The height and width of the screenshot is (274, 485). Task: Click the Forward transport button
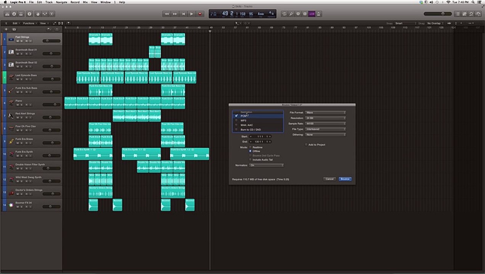pos(175,14)
